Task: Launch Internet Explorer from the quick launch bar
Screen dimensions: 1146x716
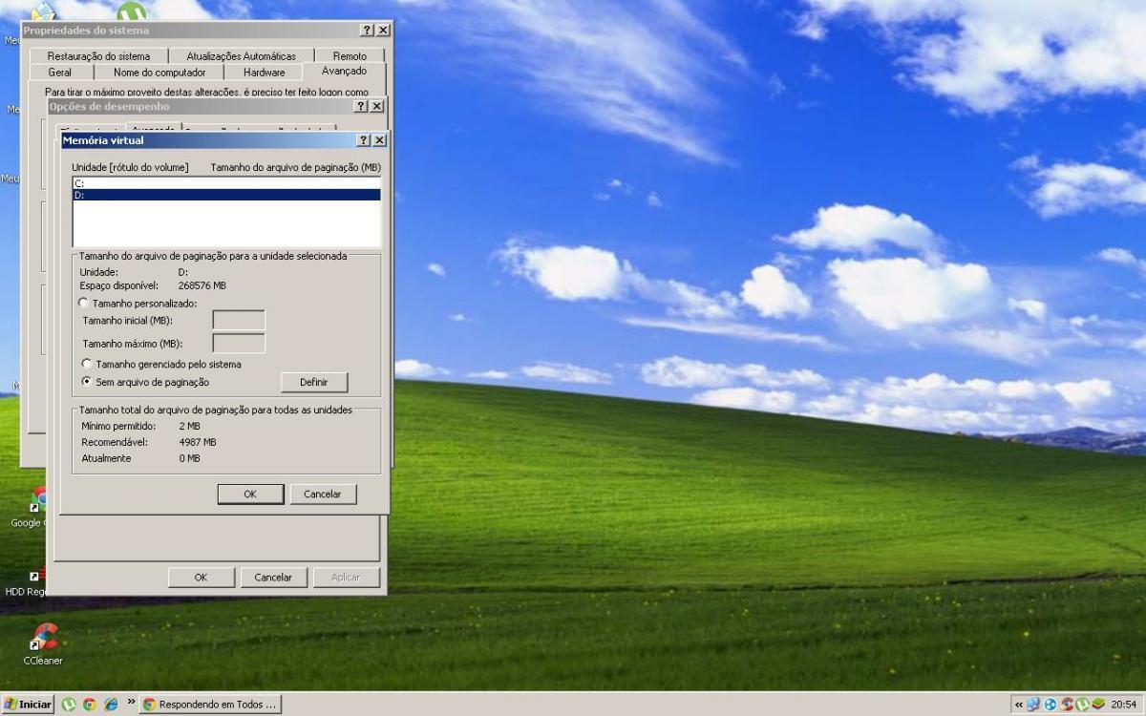Action: pyautogui.click(x=111, y=705)
